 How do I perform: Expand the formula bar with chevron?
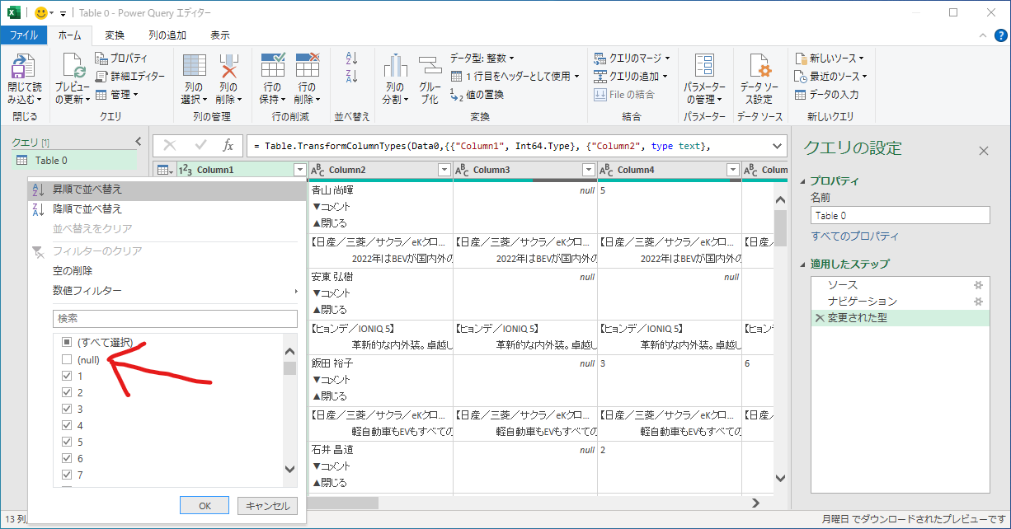point(777,146)
